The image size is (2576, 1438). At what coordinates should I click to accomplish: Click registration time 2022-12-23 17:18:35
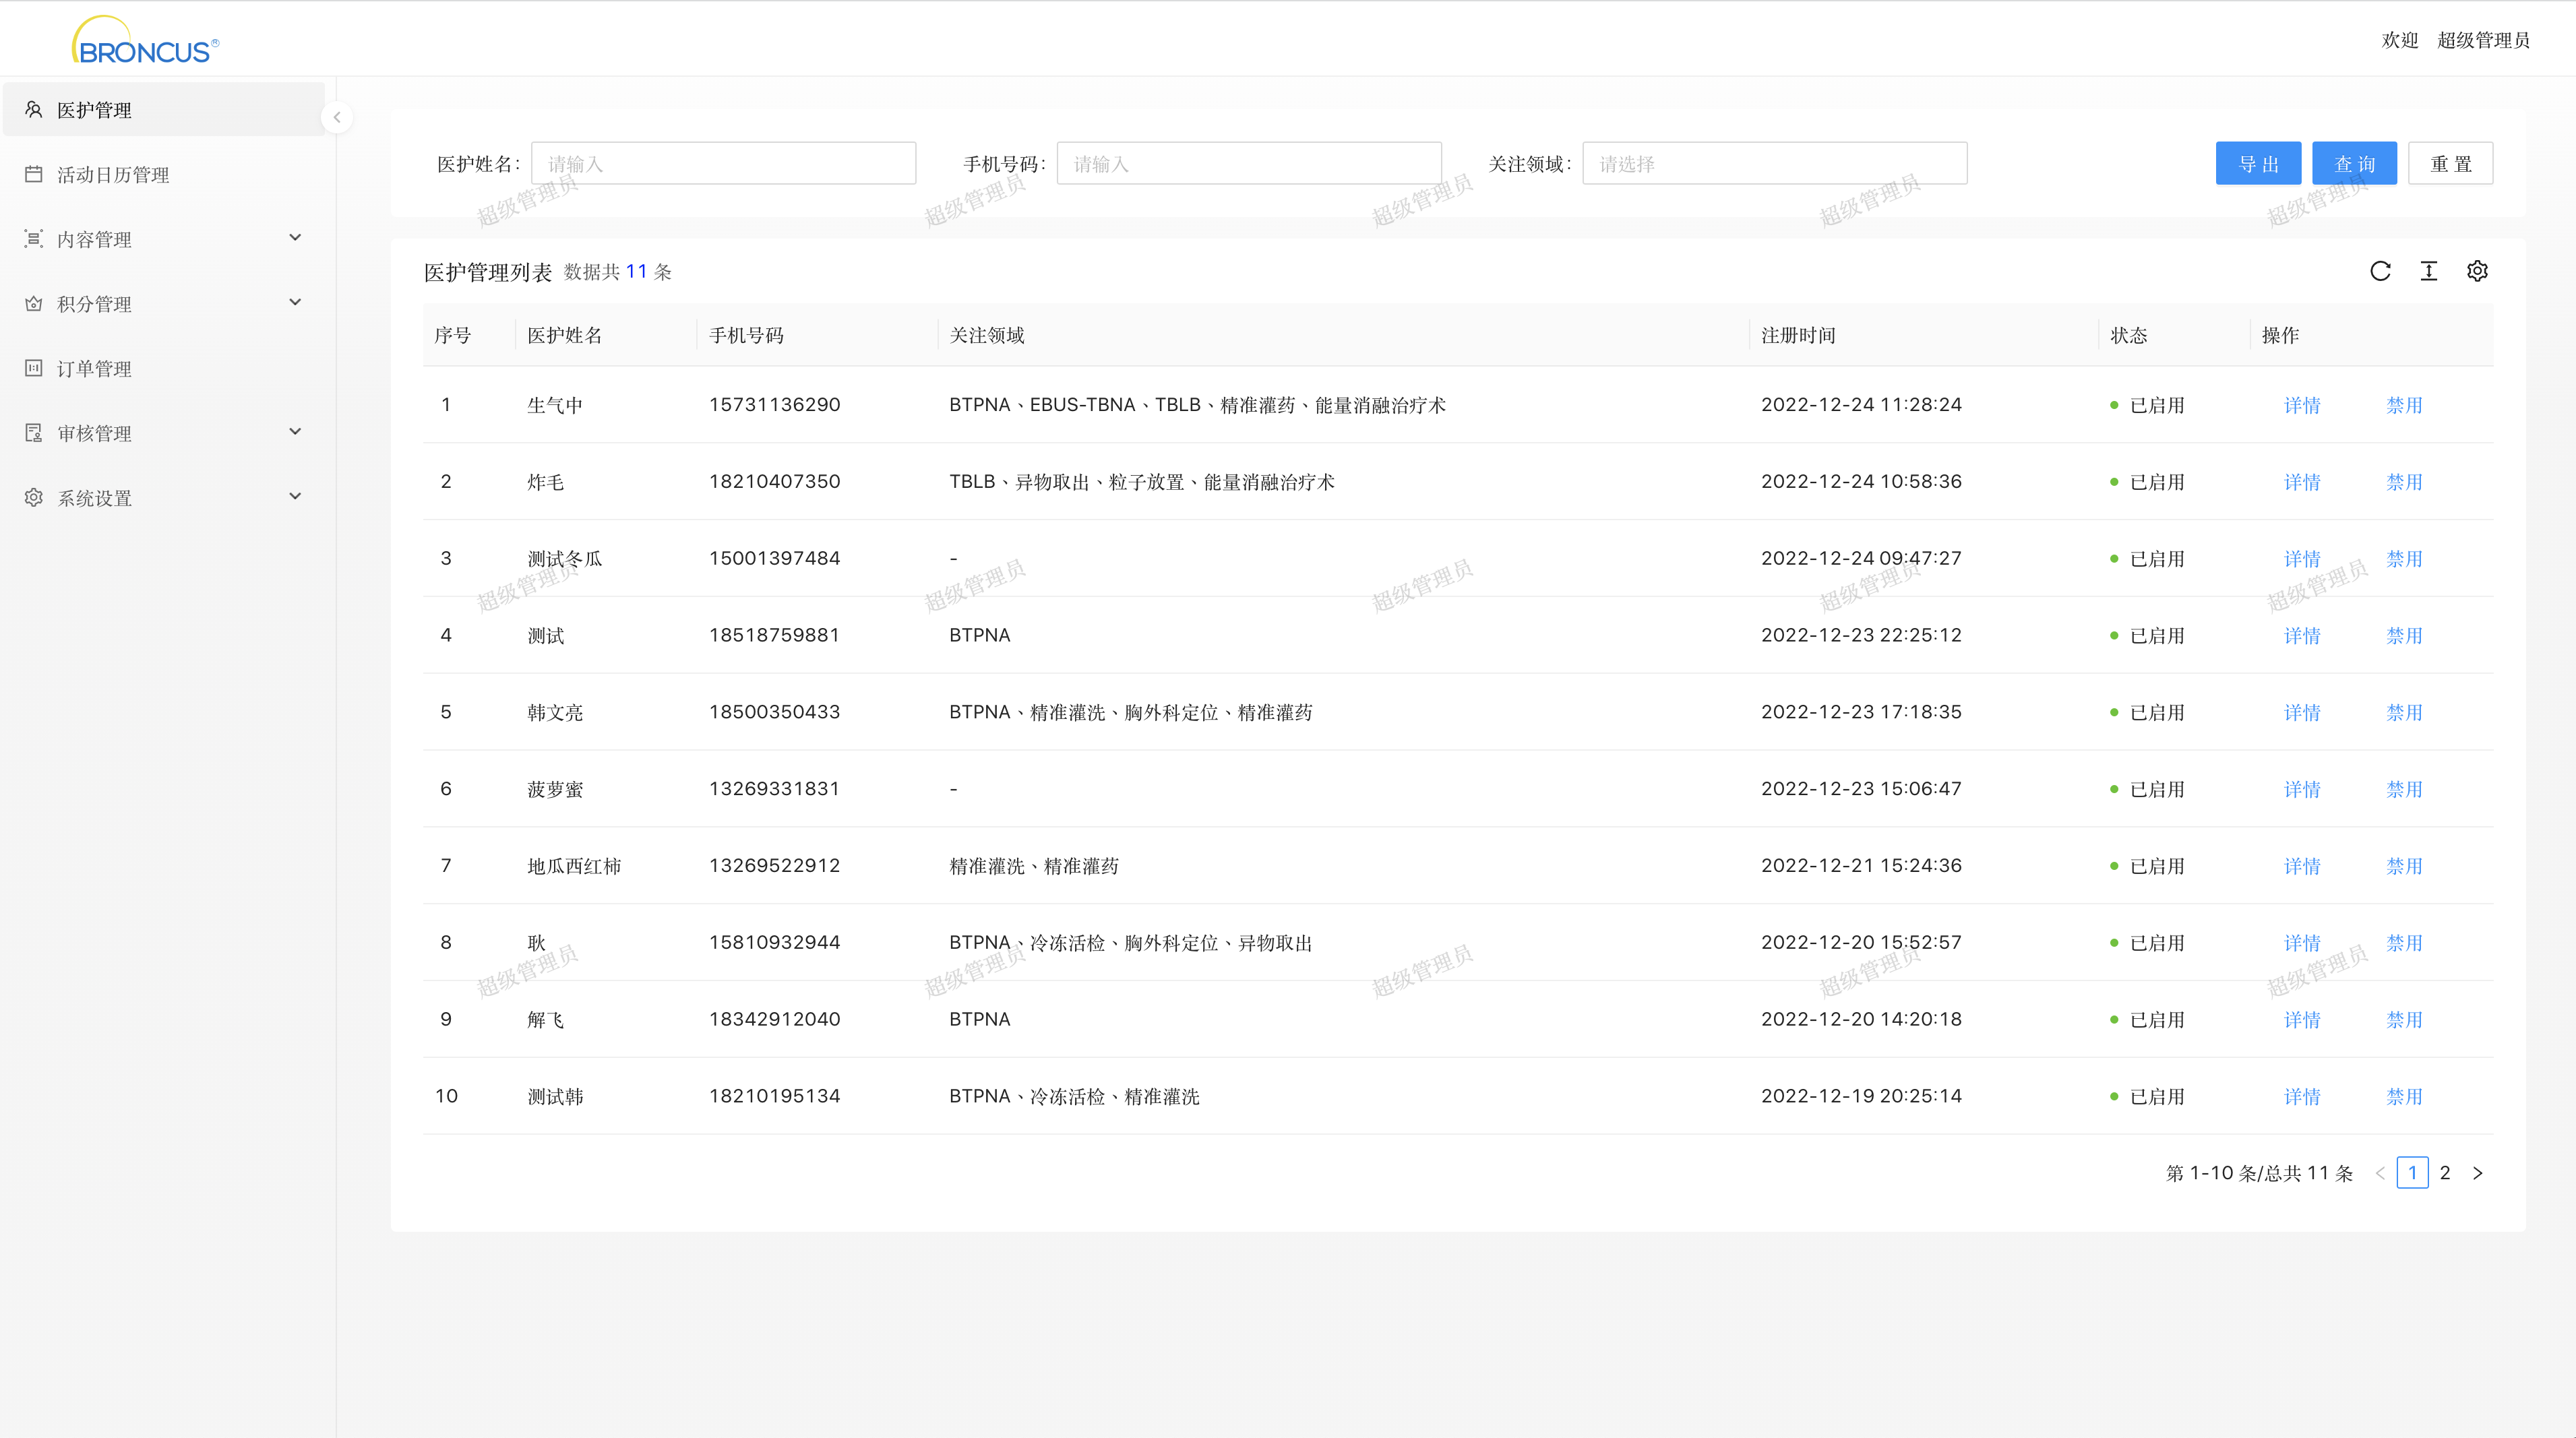pos(1861,712)
